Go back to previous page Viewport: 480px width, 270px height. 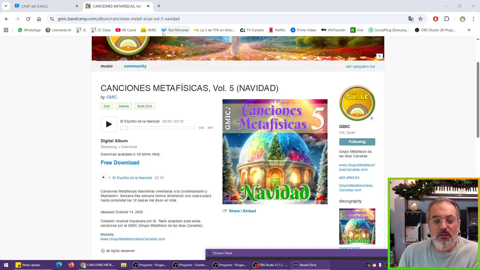click(6, 19)
